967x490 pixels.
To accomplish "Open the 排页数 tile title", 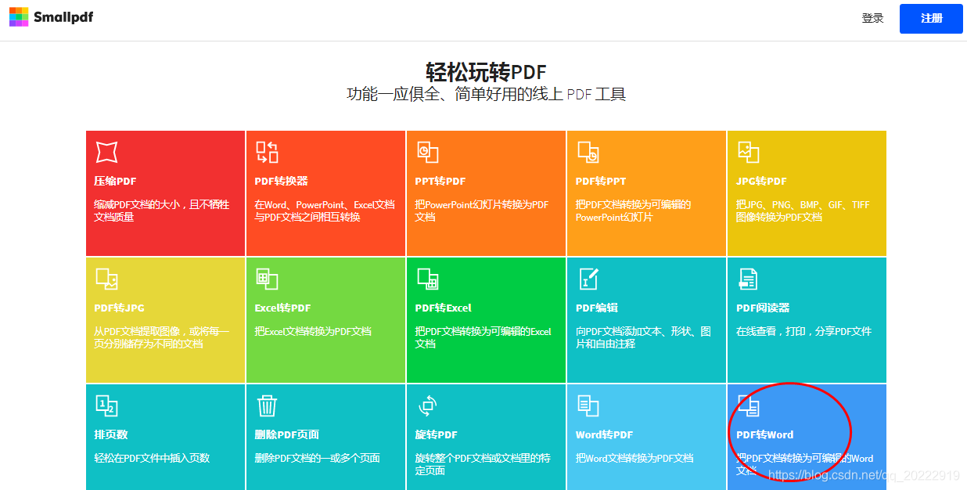I will [x=110, y=434].
